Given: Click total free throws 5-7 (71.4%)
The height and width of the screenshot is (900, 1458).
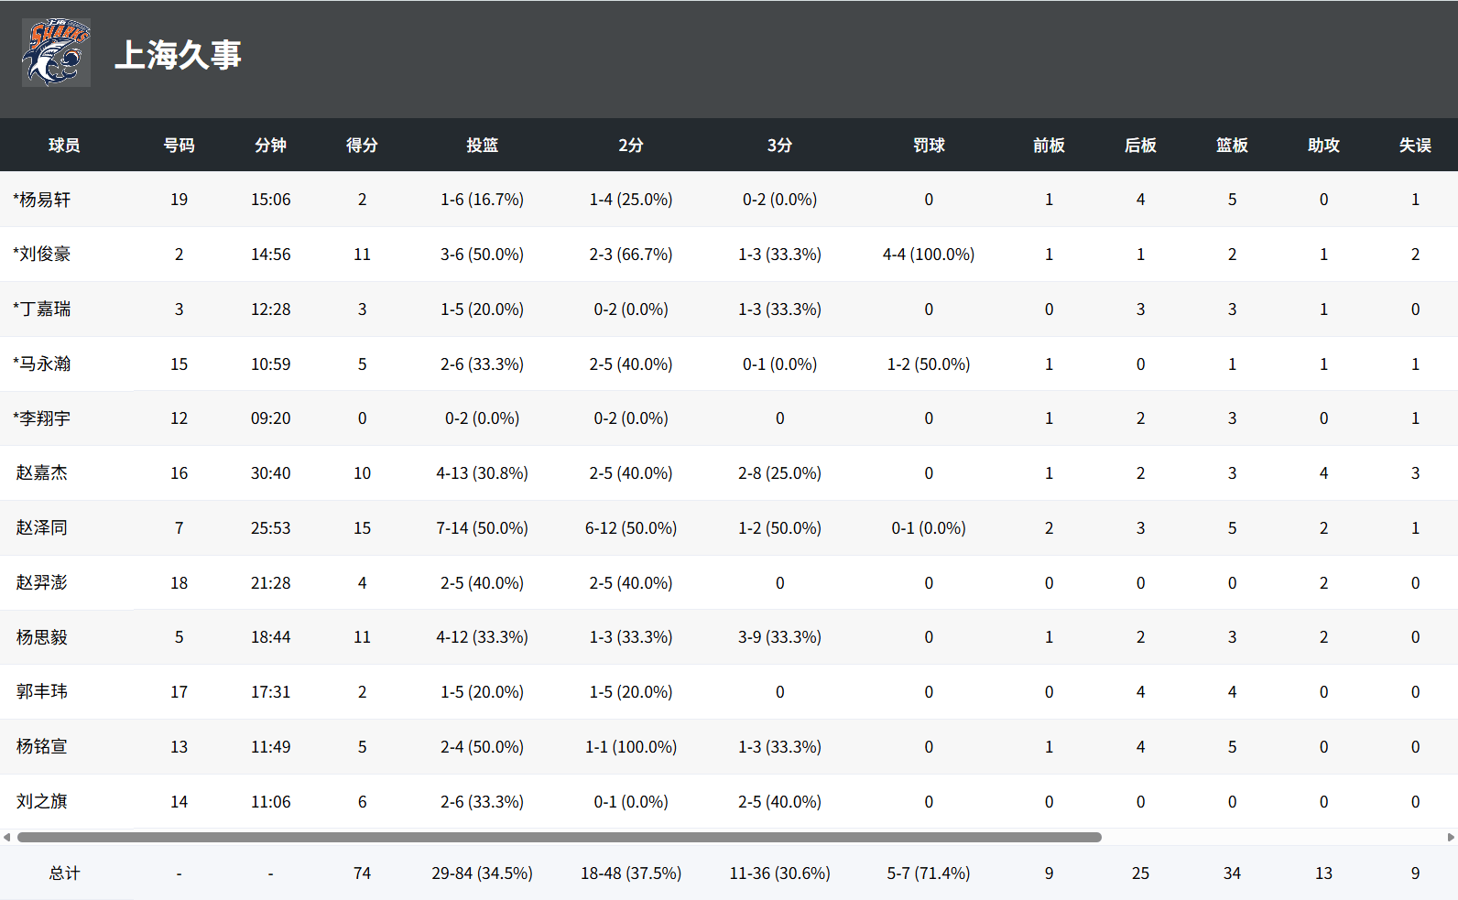Looking at the screenshot, I should (x=929, y=873).
